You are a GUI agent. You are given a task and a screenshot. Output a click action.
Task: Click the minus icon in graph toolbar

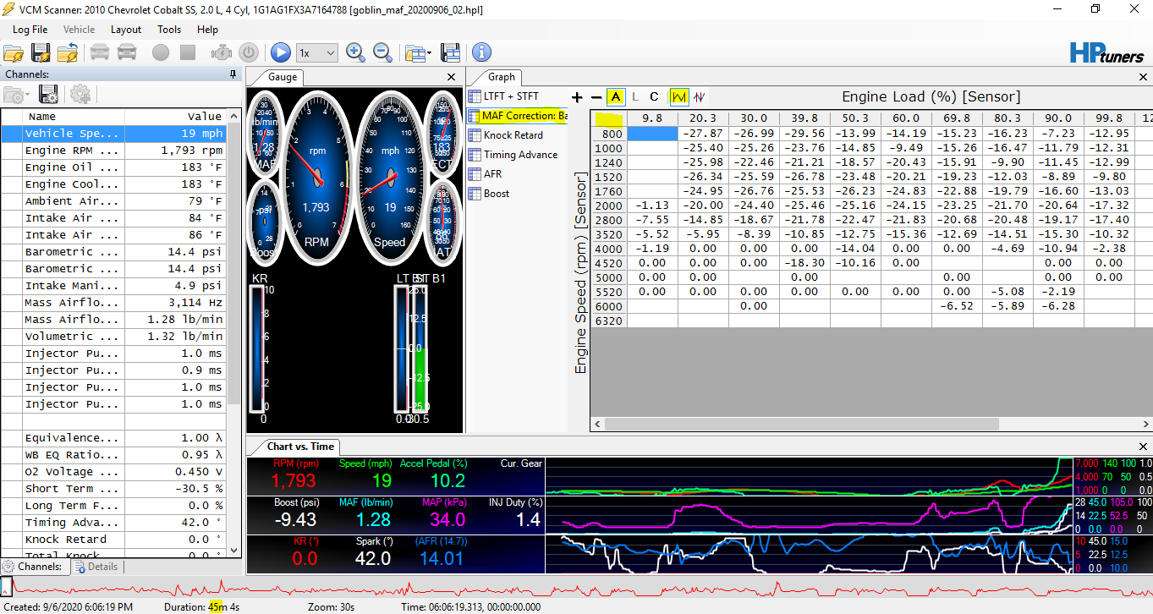coord(596,97)
